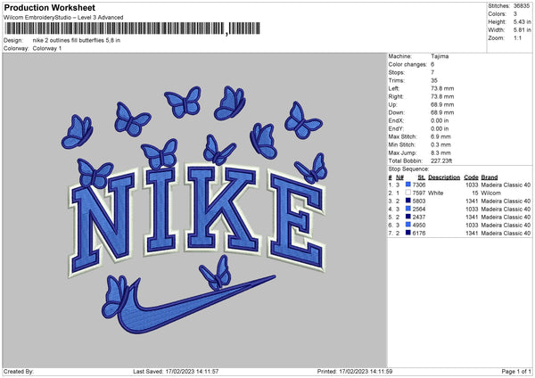
Task: Click the 'Colorway 1' value
Action: coord(47,48)
